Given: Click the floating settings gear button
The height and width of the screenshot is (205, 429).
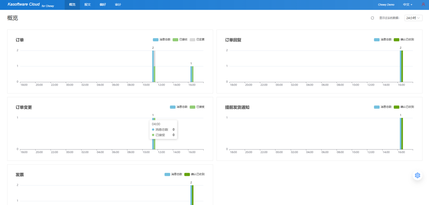Looking at the screenshot, I should [417, 175].
